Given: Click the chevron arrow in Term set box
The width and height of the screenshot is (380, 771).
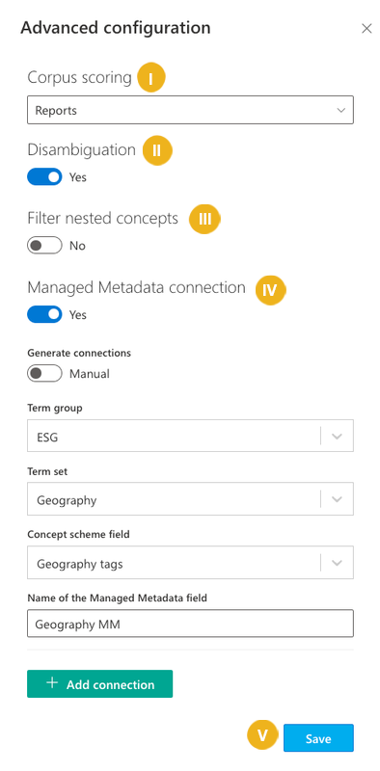Looking at the screenshot, I should pyautogui.click(x=337, y=499).
